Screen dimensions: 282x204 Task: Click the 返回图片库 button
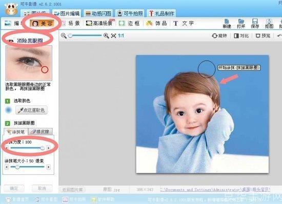coord(72,190)
